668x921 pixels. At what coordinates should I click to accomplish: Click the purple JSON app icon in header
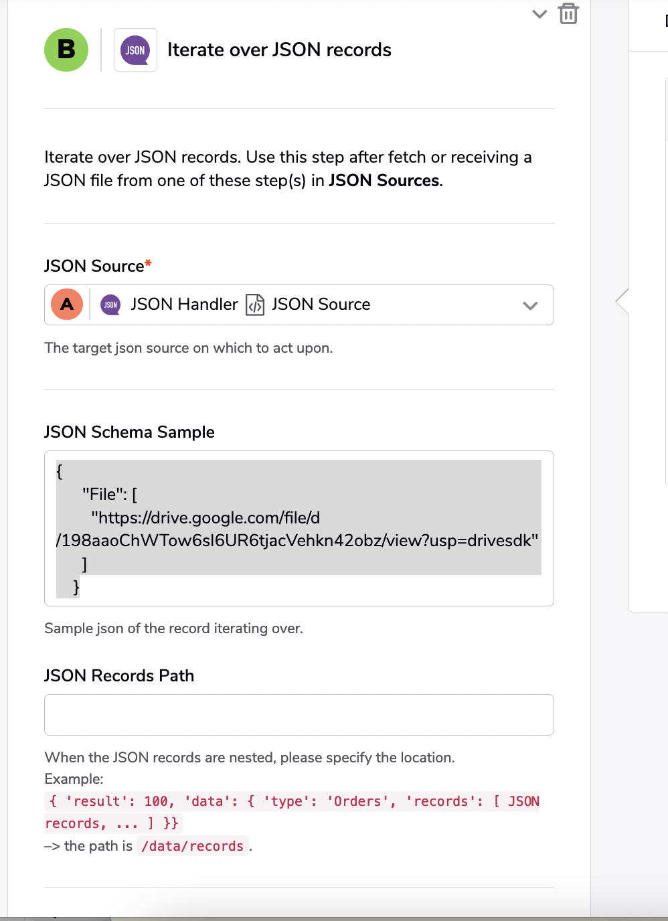(x=135, y=50)
